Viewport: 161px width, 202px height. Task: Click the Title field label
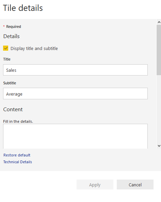[x=7, y=59]
